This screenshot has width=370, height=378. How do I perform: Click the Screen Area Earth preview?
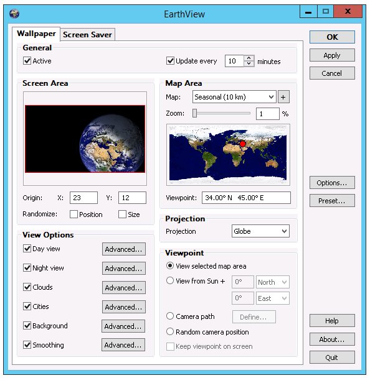(x=85, y=139)
